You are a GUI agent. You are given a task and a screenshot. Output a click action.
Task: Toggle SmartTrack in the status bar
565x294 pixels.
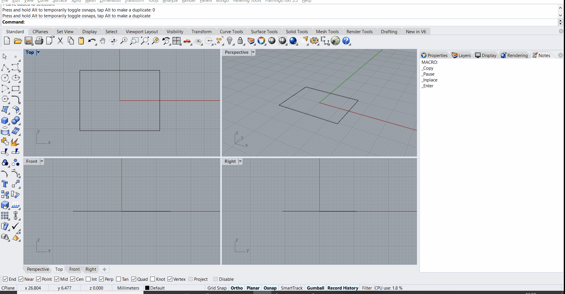pos(292,288)
